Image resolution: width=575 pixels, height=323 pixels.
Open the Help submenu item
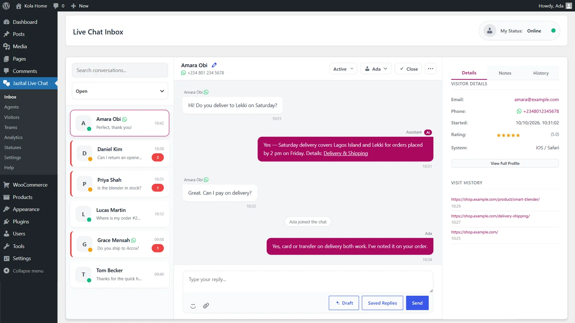click(9, 168)
